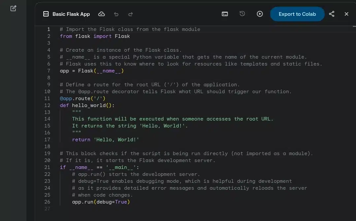Click docstring 'This function will be executed' line
Image resolution: width=356 pixels, height=221 pixels.
(x=173, y=119)
